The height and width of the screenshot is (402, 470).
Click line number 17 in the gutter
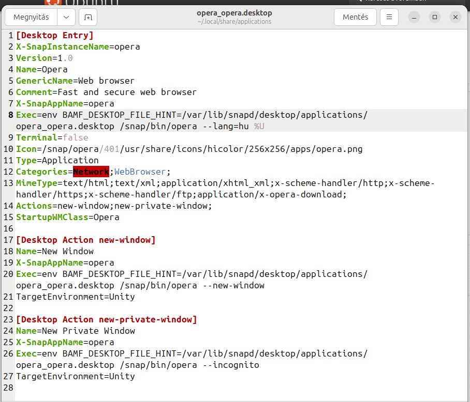[8, 240]
